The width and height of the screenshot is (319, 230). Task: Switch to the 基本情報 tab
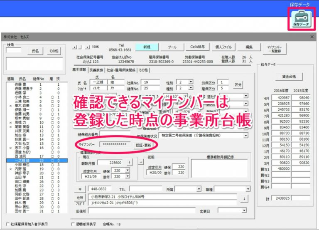(79, 70)
